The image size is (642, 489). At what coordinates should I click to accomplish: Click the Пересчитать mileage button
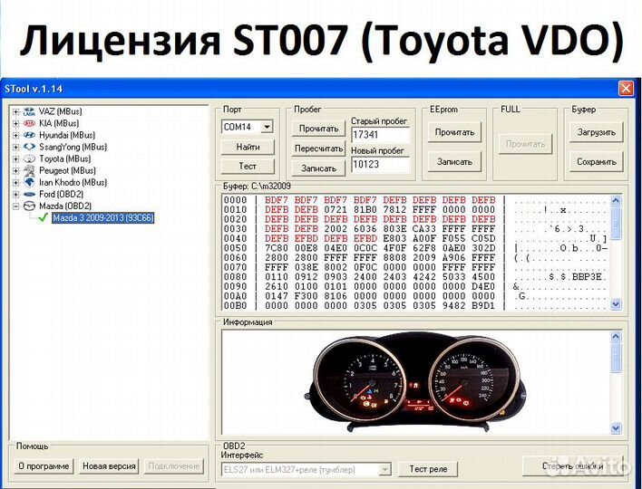coord(318,149)
